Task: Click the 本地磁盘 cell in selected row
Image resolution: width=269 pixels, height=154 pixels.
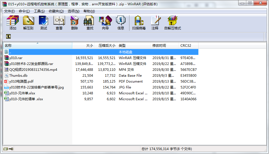Action: tap(126, 52)
